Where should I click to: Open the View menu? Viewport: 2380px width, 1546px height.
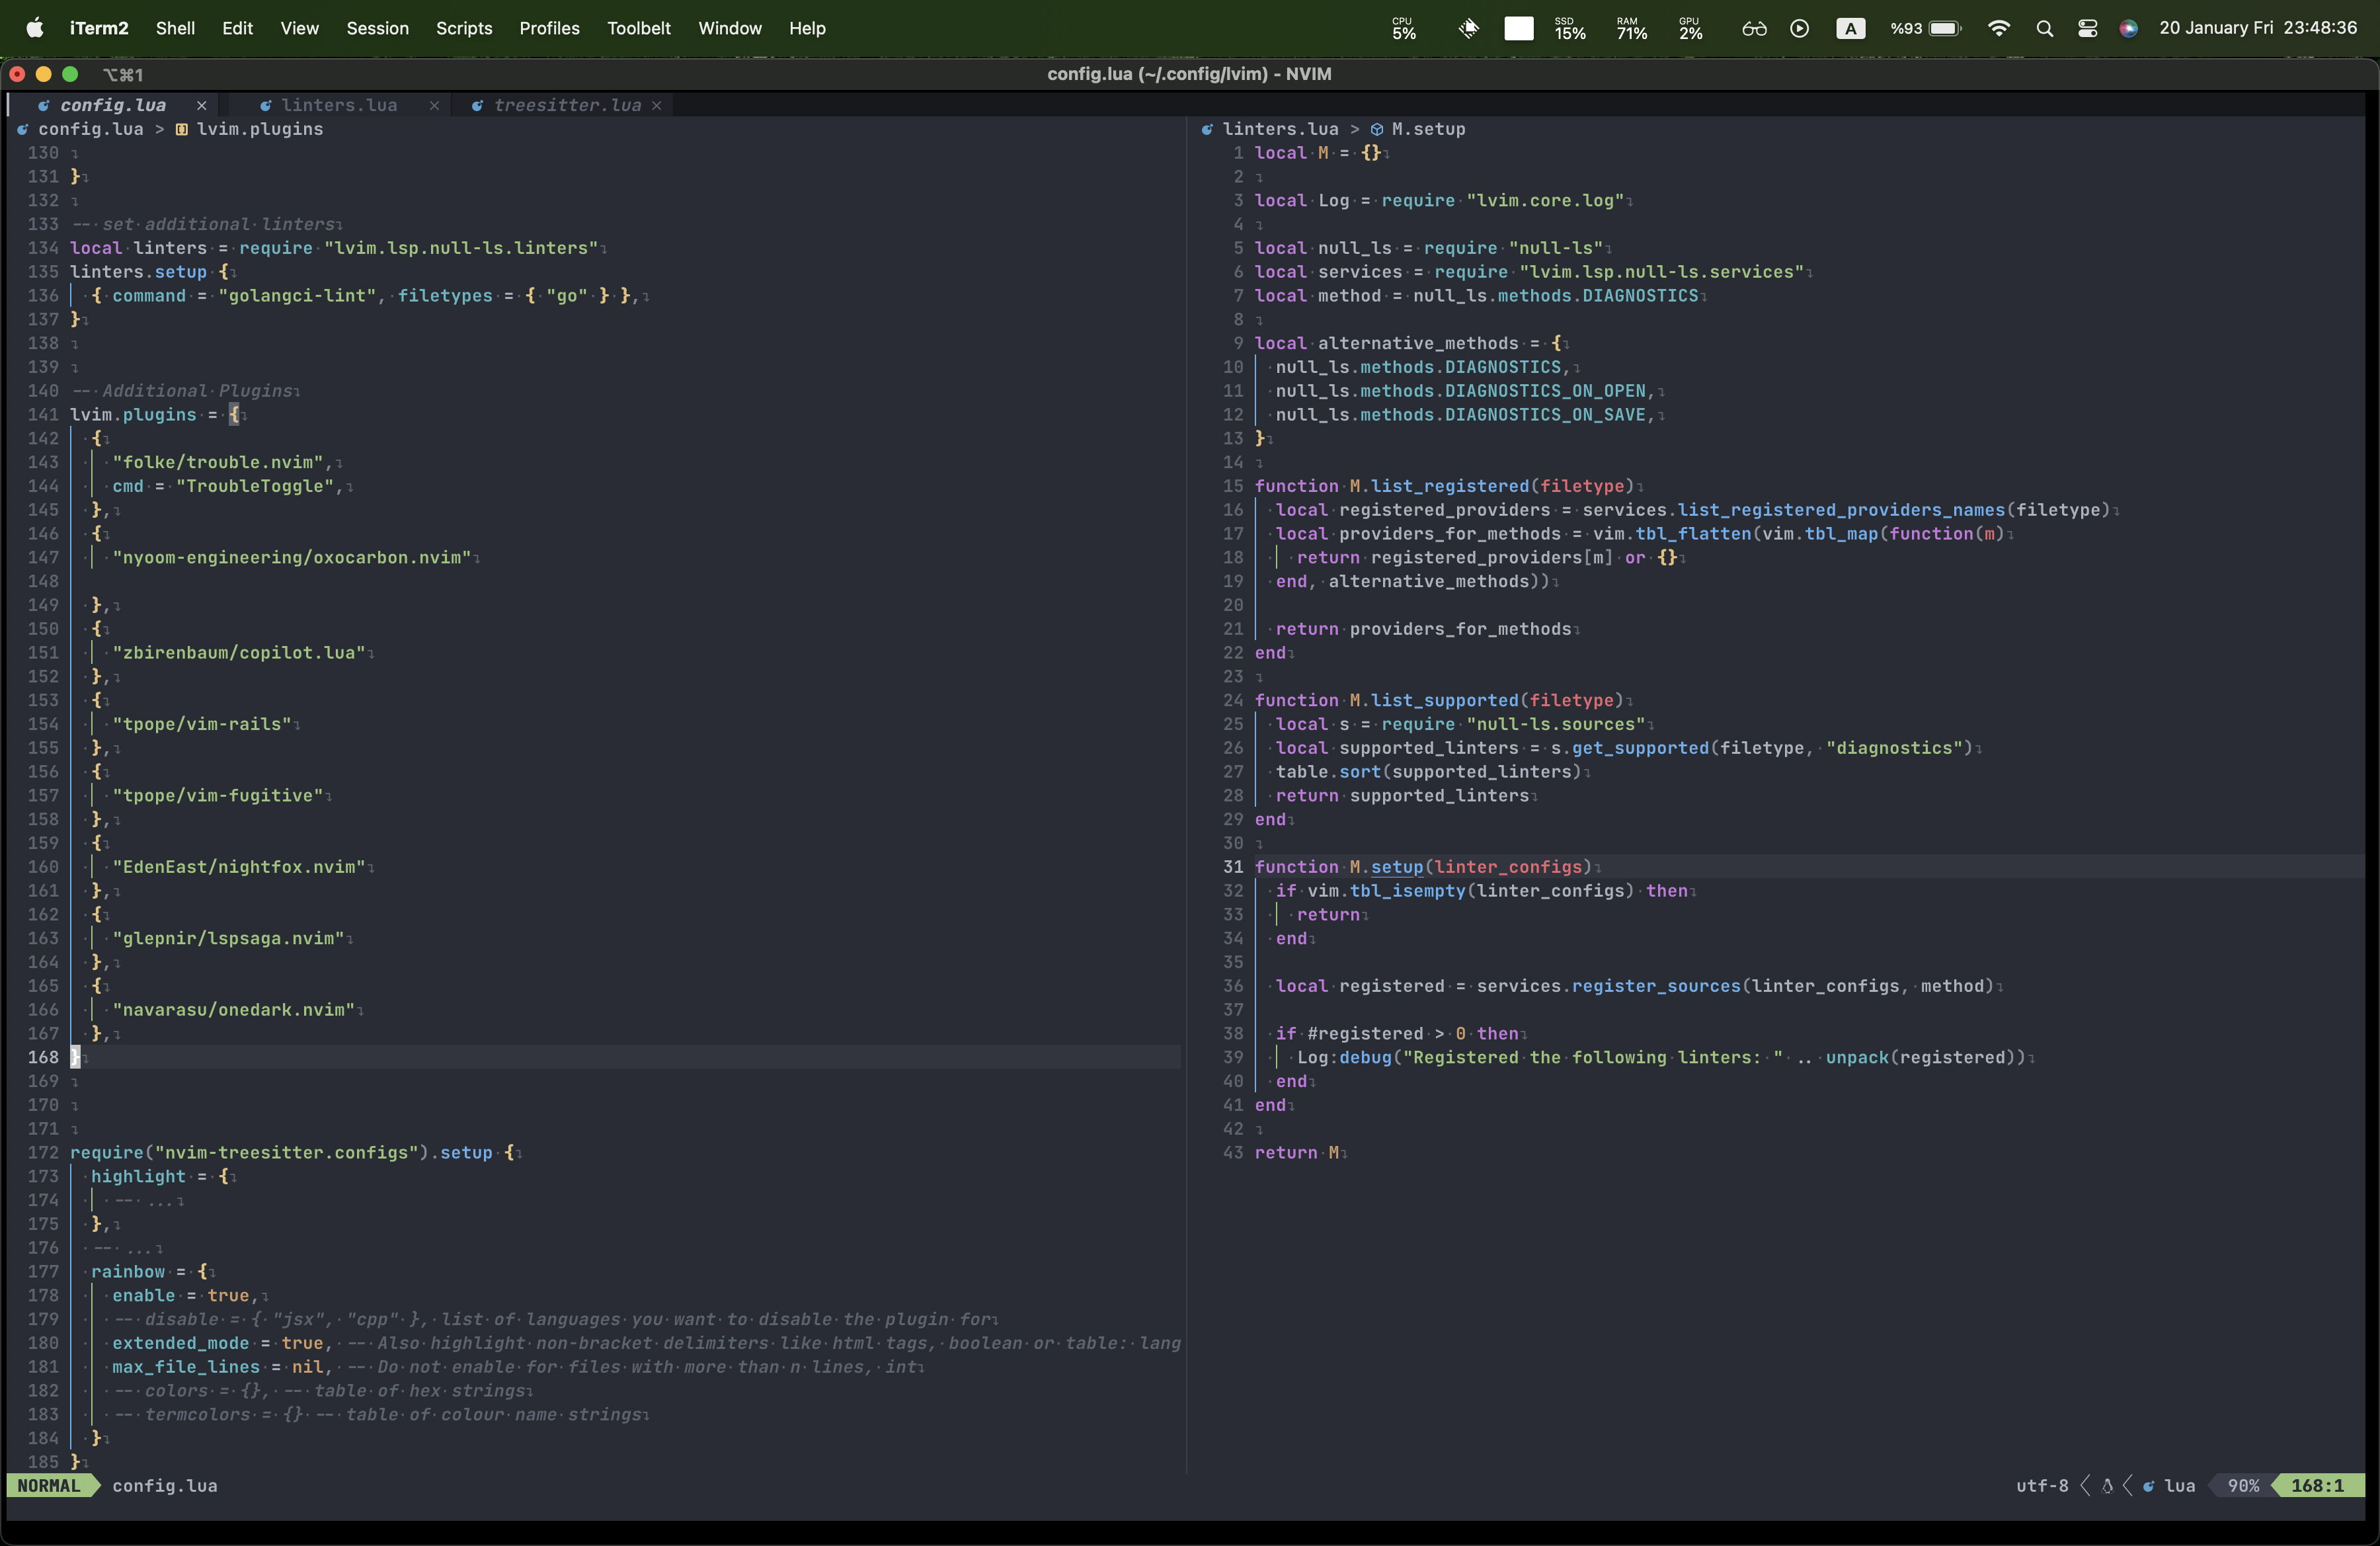[299, 28]
